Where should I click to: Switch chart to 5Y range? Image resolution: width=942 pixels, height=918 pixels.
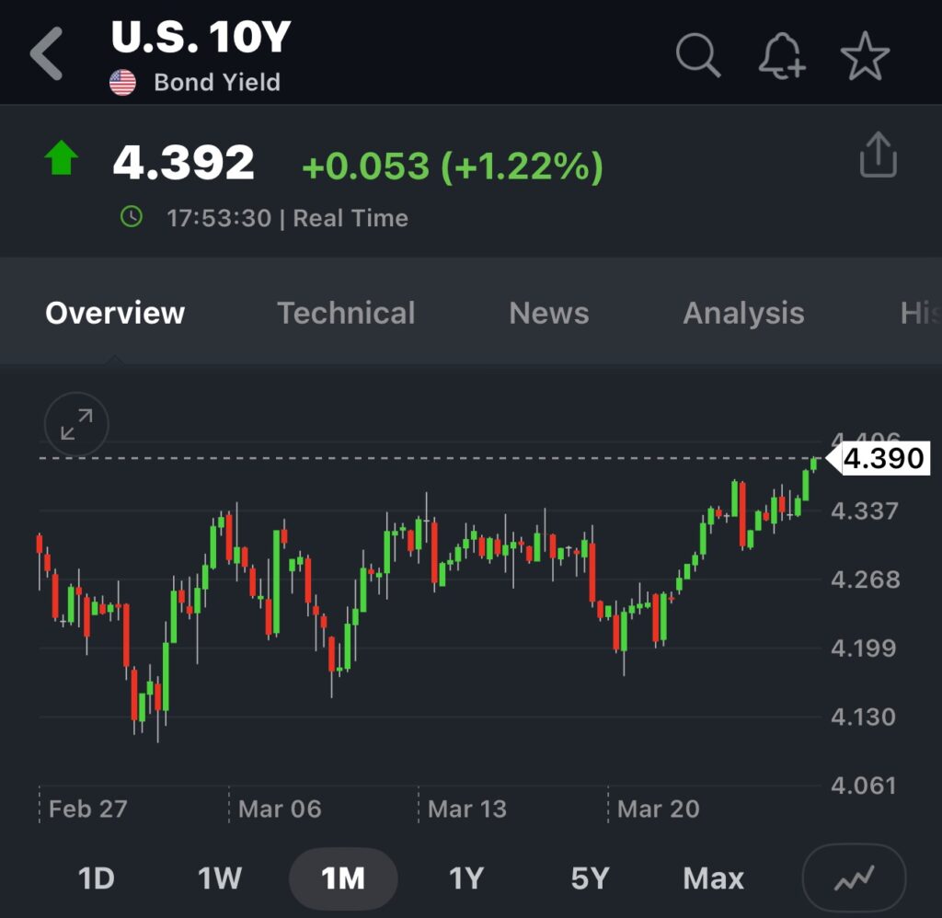tap(590, 878)
